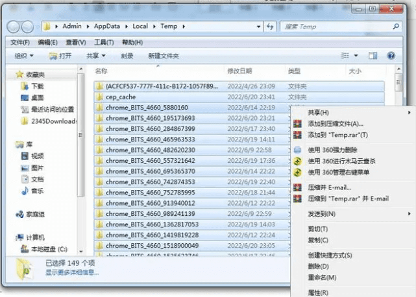Toggle the preview pane icon
Image resolution: width=416 pixels, height=297 pixels.
pos(373,56)
